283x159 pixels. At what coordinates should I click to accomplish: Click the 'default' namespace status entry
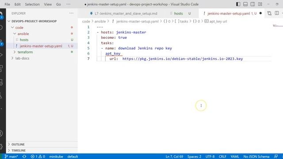pyautogui.click(x=73, y=156)
